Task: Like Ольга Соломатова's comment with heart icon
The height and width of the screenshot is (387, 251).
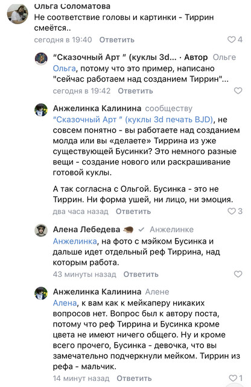Action: pos(231,39)
